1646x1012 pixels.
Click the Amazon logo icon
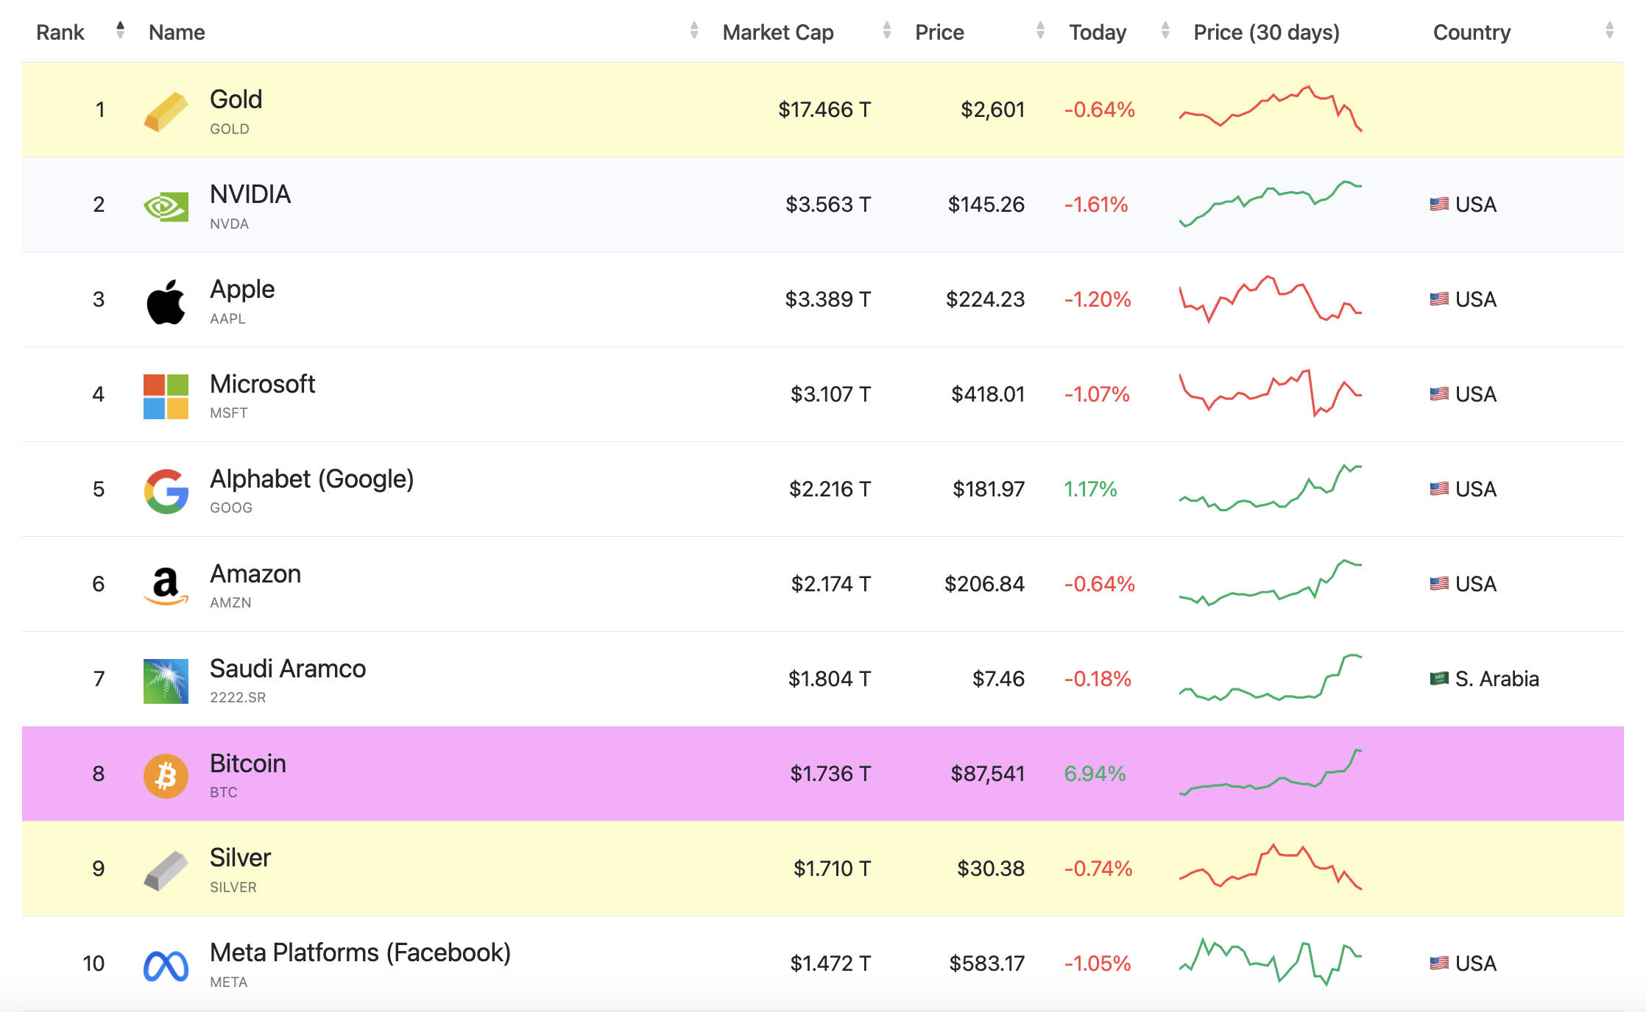[x=166, y=586]
